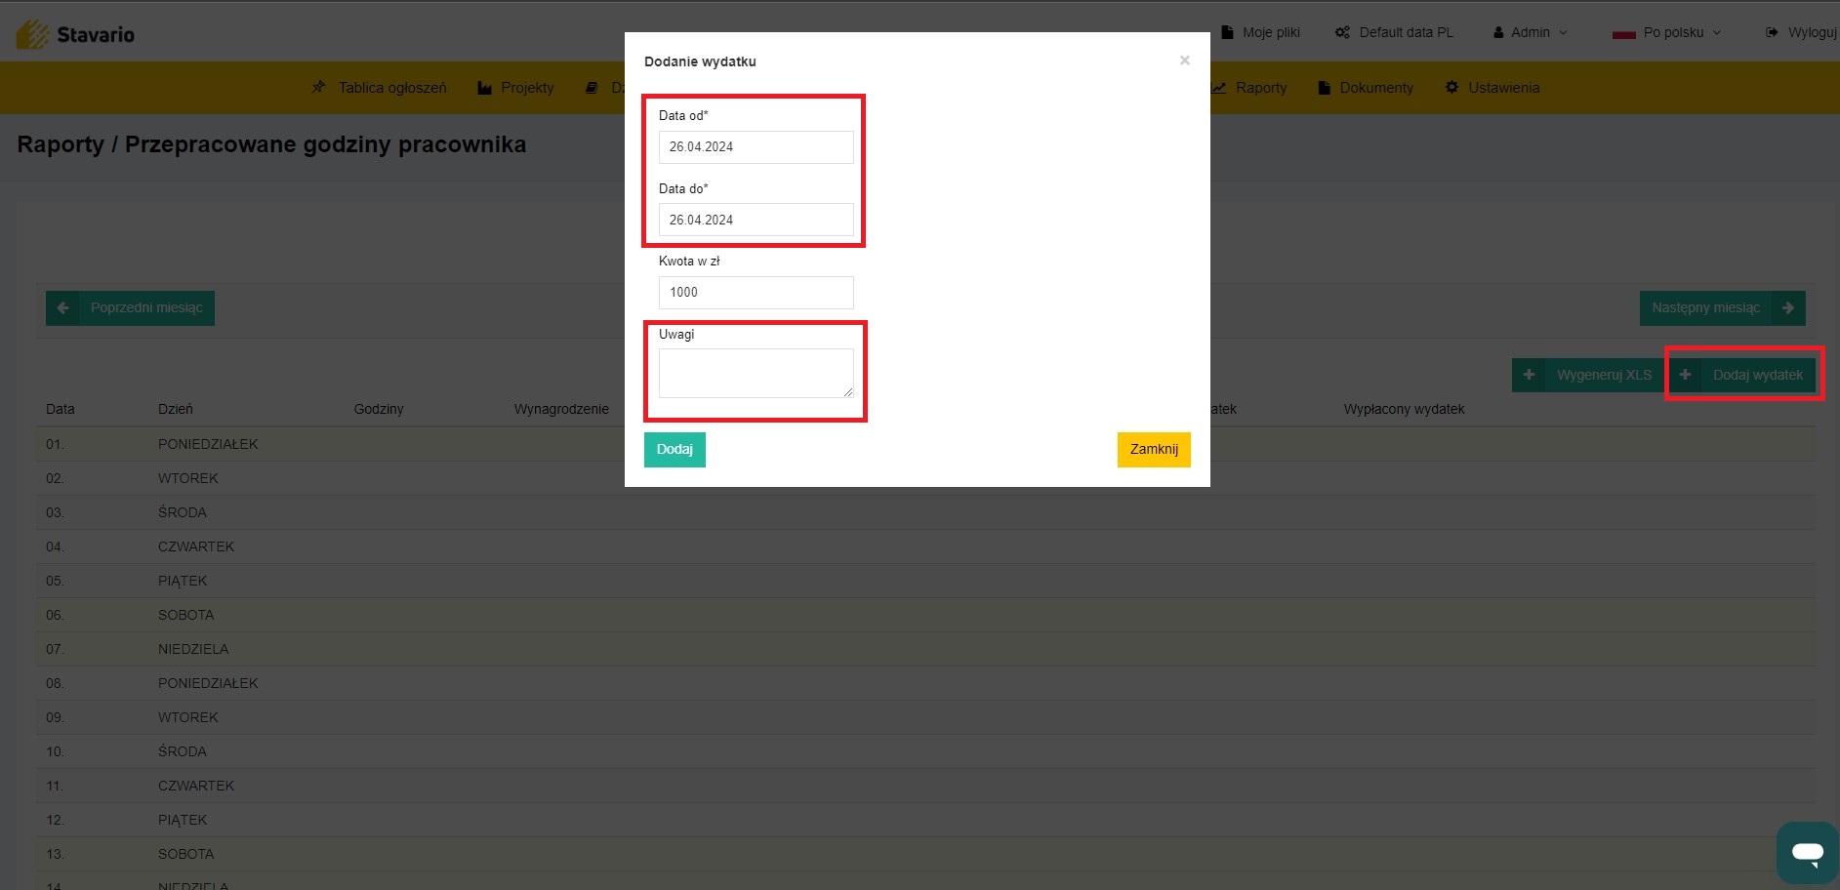Click the Polish flag icon

click(x=1623, y=33)
